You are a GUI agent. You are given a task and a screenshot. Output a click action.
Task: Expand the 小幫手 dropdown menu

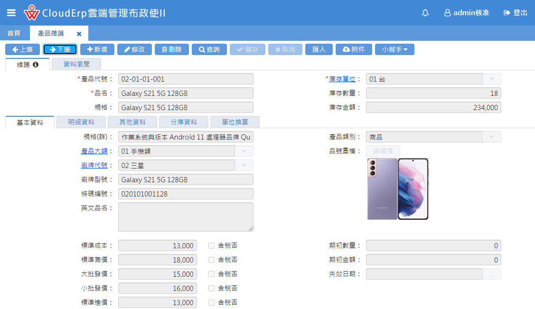click(x=394, y=49)
